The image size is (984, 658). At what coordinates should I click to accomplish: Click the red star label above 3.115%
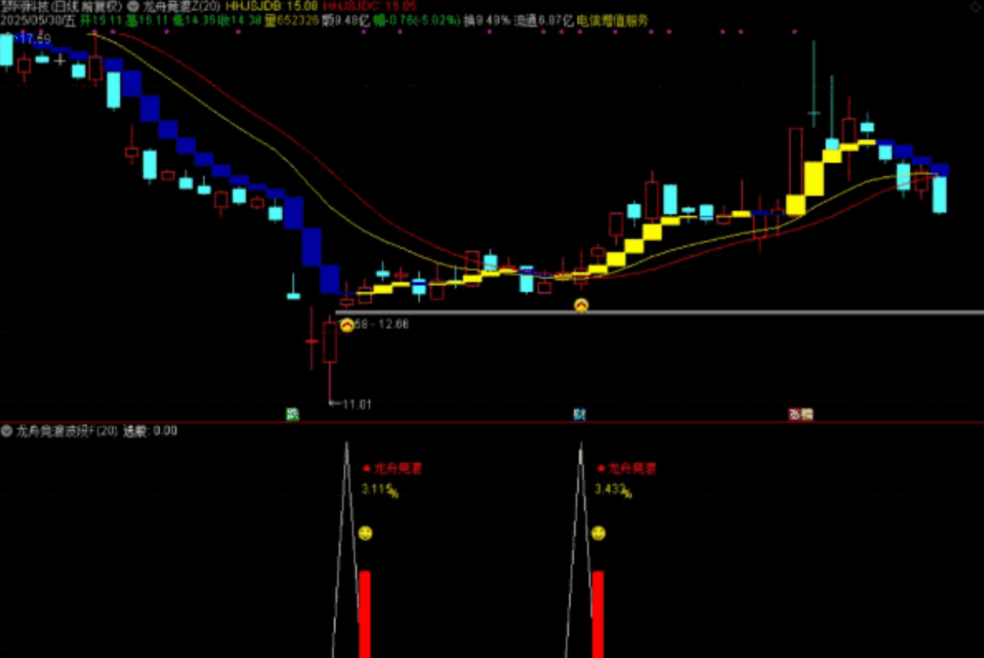pos(393,468)
